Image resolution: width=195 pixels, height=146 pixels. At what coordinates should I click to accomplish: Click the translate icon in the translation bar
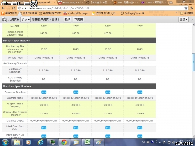[4, 19]
